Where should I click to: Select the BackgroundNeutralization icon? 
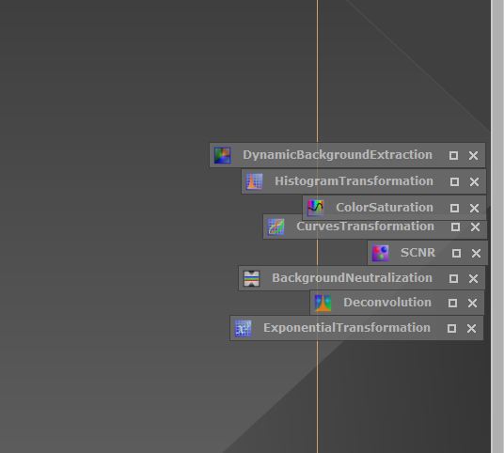click(251, 278)
